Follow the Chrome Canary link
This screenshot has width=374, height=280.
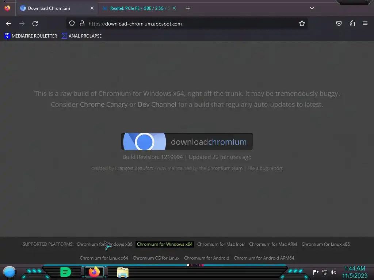(104, 105)
